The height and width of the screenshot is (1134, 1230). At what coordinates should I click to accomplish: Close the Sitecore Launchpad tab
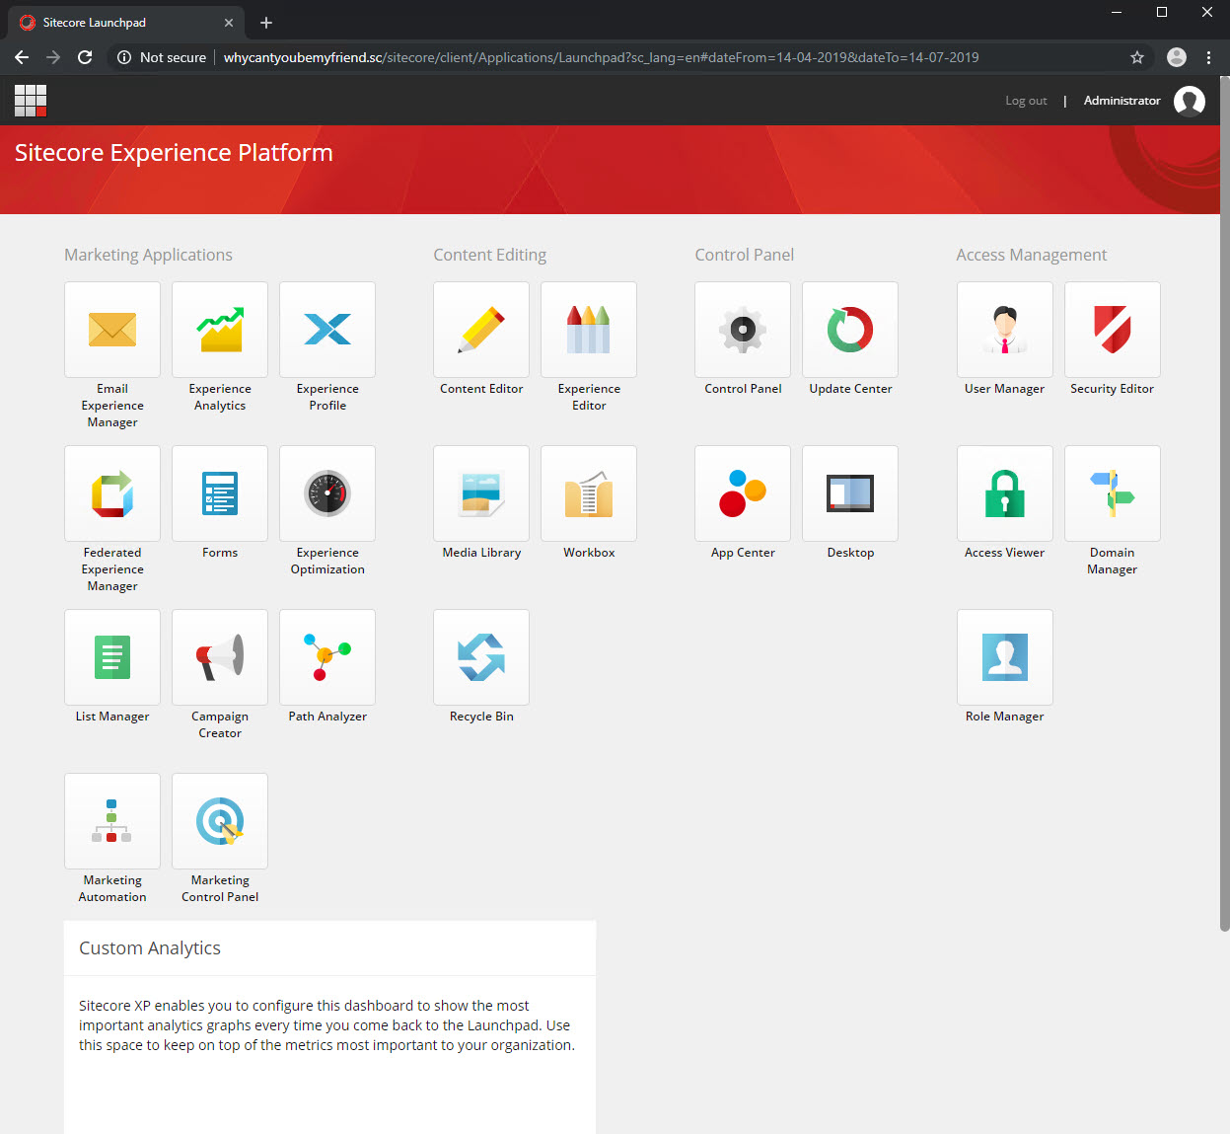tap(229, 23)
